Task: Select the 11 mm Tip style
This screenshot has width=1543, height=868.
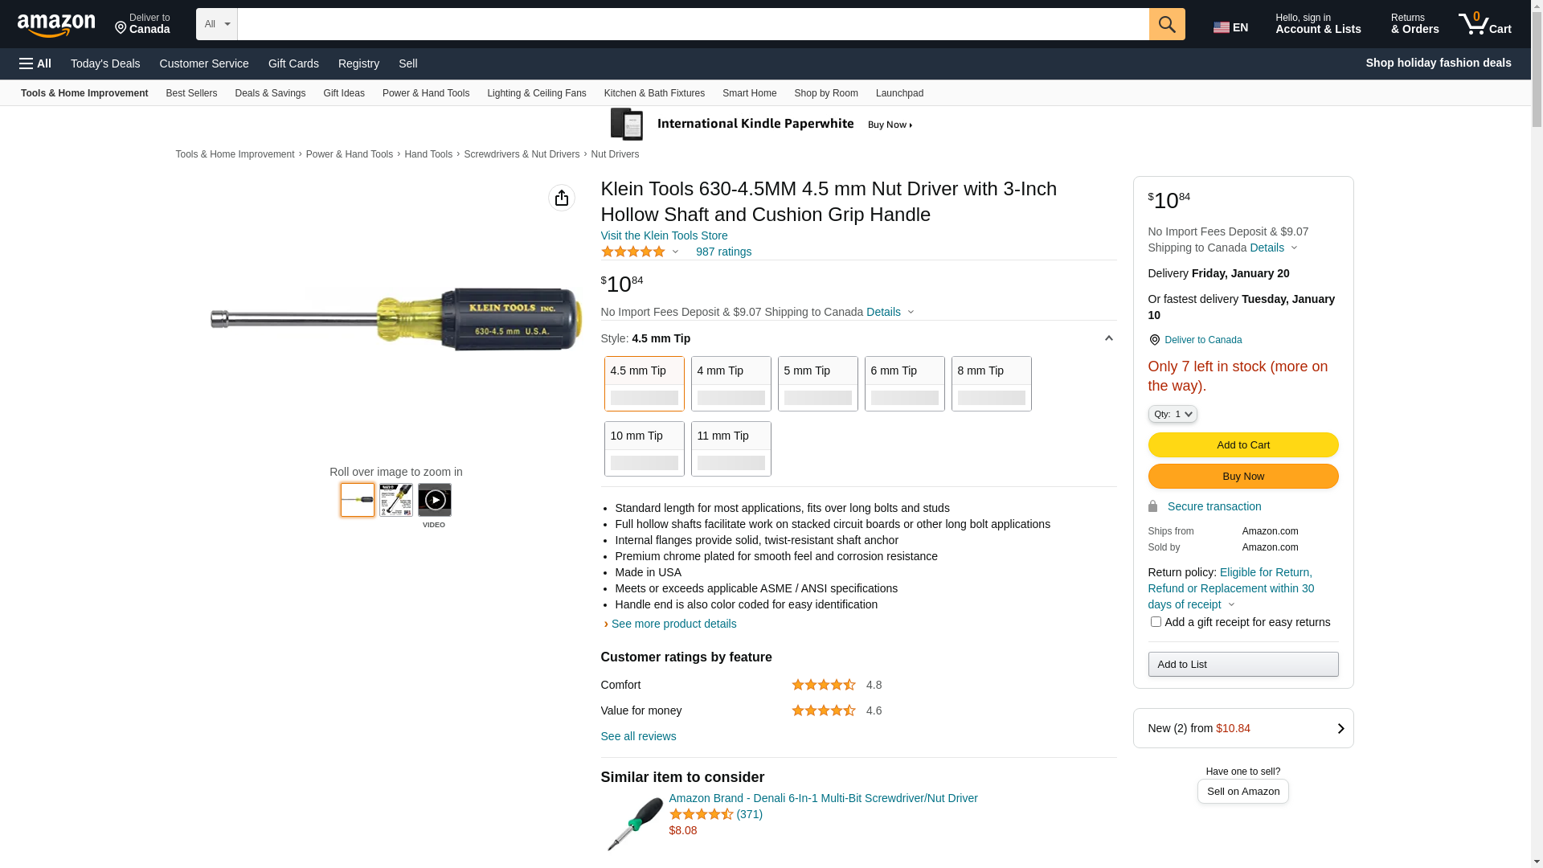Action: pos(731,448)
